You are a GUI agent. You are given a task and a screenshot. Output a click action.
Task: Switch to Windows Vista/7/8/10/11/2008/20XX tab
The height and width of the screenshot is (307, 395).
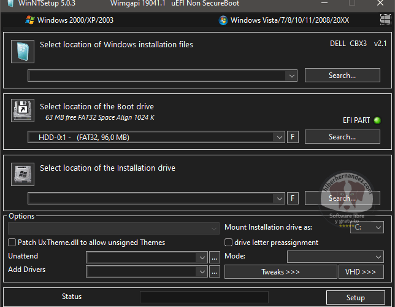283,20
